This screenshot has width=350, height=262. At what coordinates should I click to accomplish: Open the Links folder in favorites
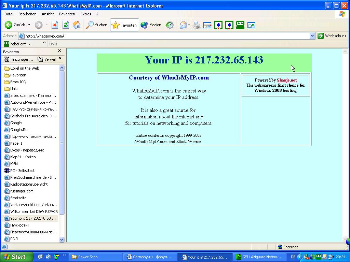coord(11,89)
